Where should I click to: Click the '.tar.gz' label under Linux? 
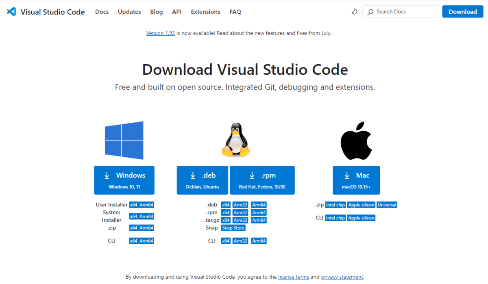tap(211, 220)
